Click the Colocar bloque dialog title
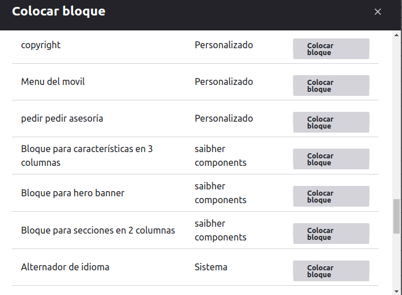The width and height of the screenshot is (402, 295). click(x=59, y=11)
